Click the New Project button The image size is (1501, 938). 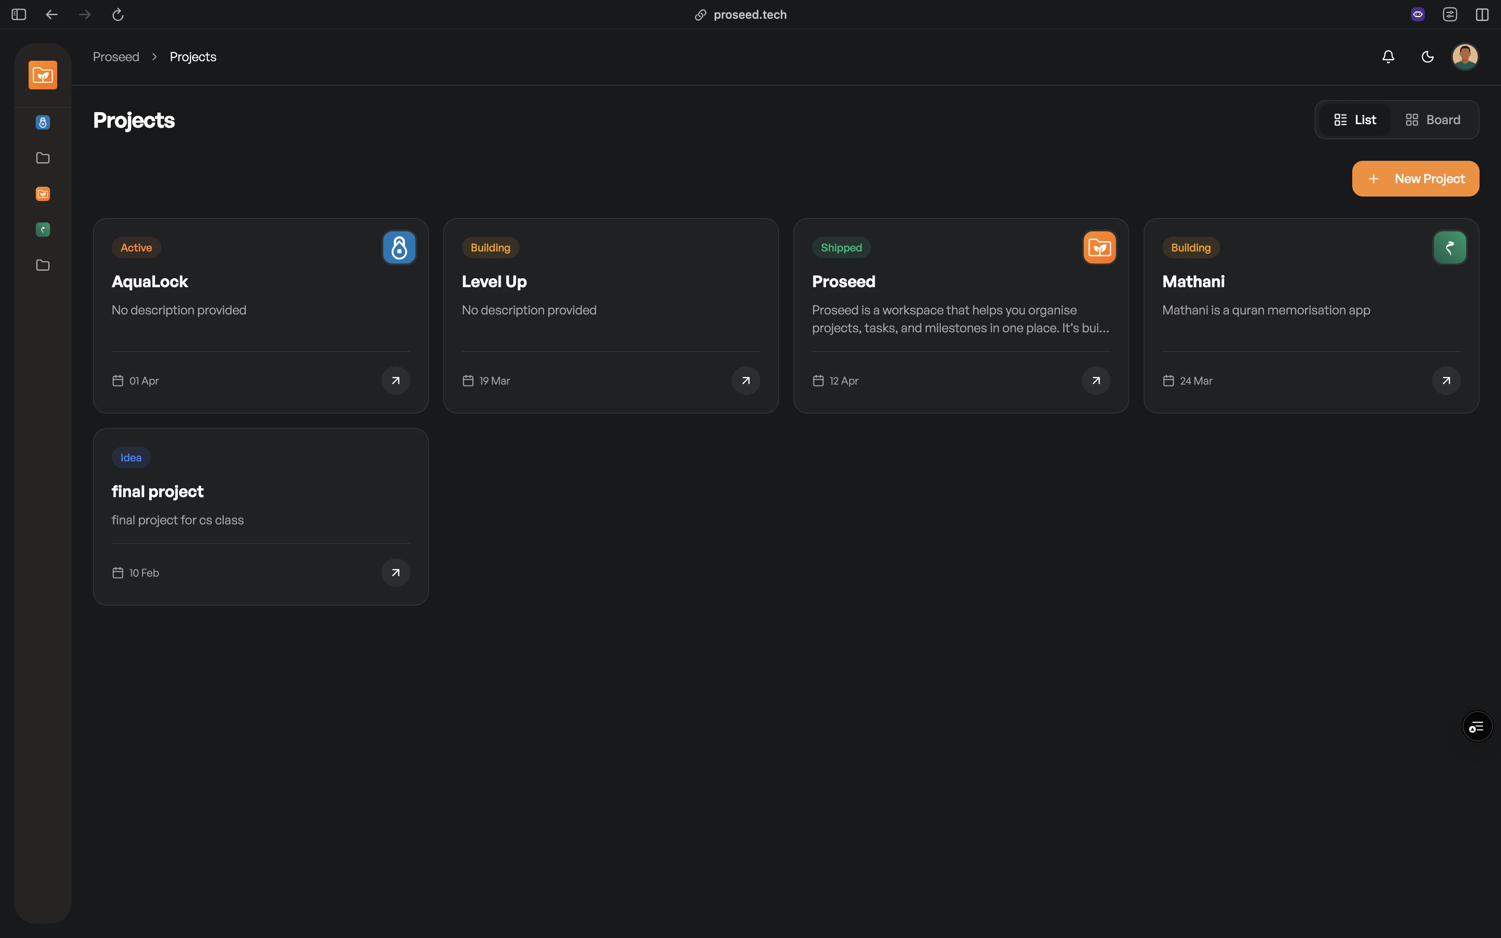1415,179
